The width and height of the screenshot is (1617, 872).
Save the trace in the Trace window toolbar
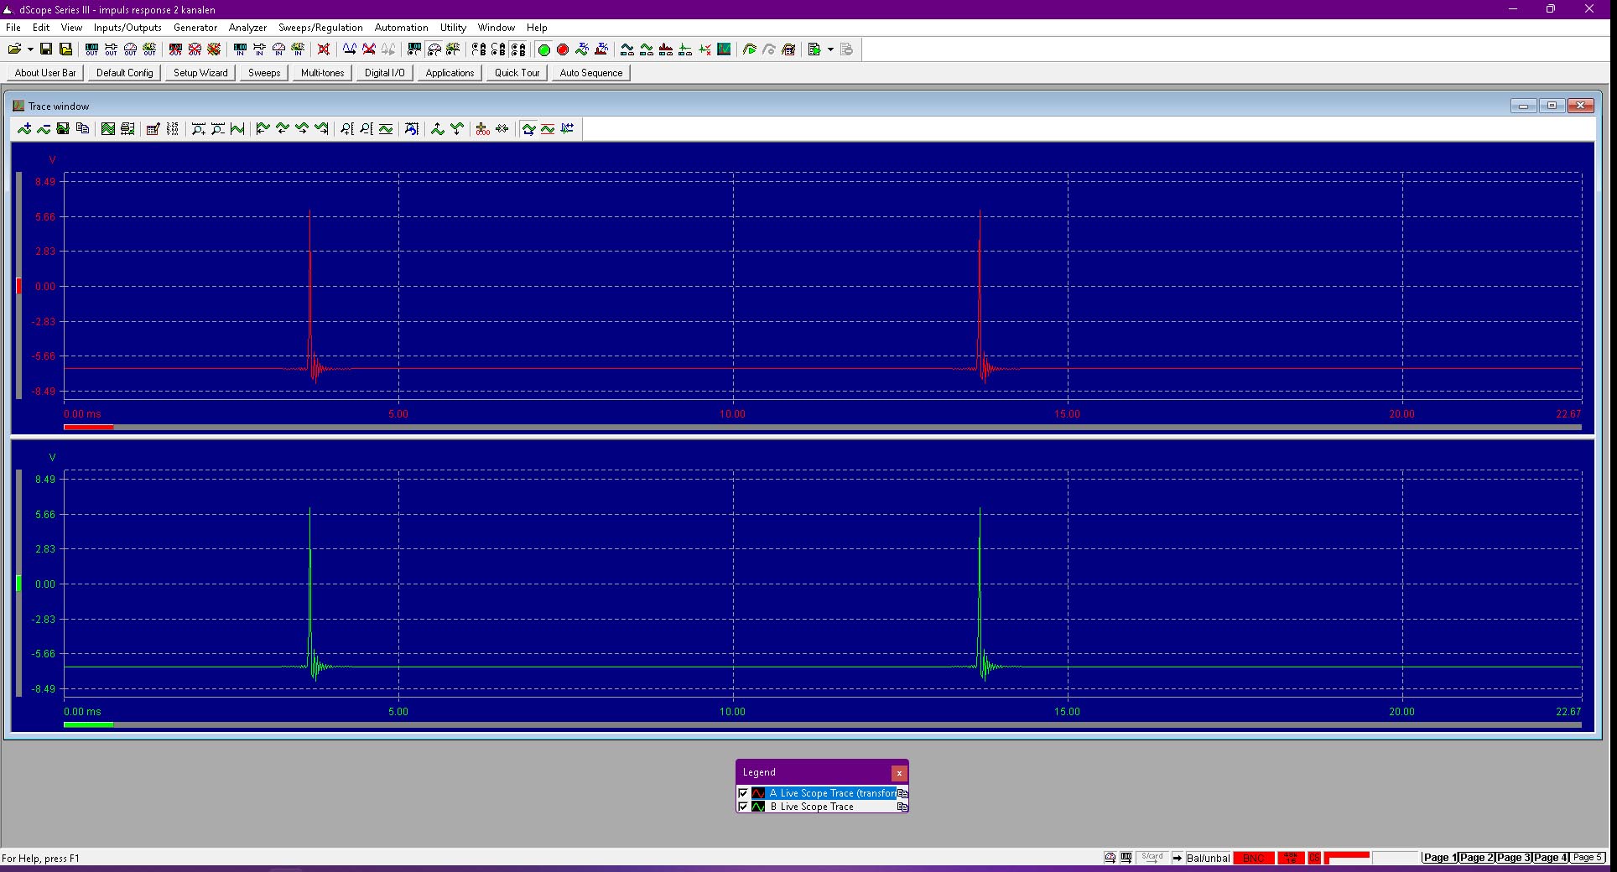pos(63,129)
